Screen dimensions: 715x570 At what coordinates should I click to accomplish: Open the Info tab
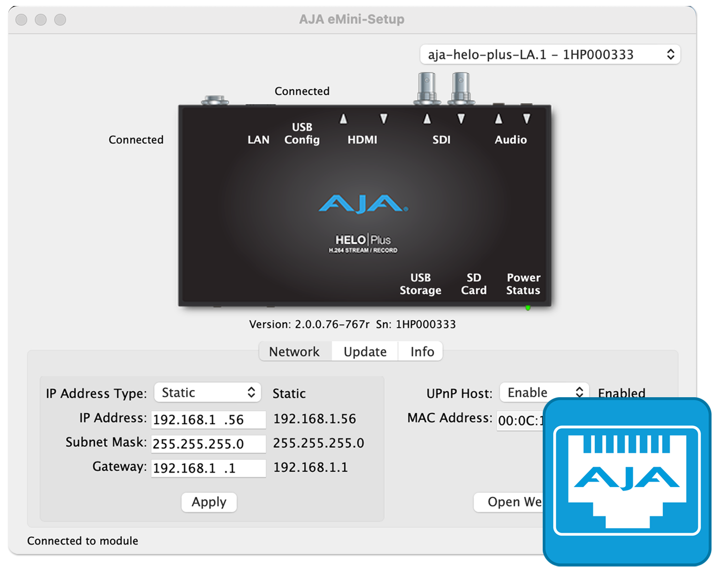tap(422, 352)
